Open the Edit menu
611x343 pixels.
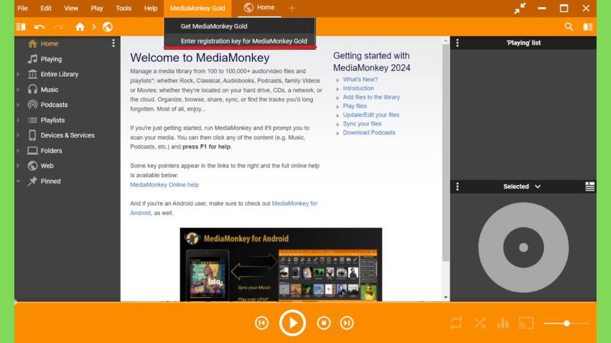pyautogui.click(x=46, y=8)
